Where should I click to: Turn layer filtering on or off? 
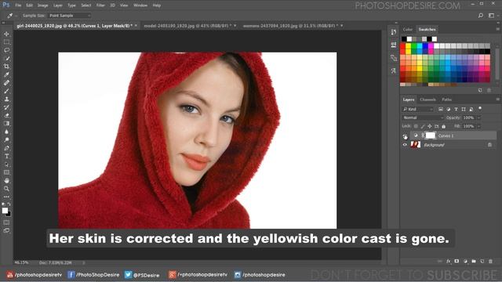coord(480,109)
